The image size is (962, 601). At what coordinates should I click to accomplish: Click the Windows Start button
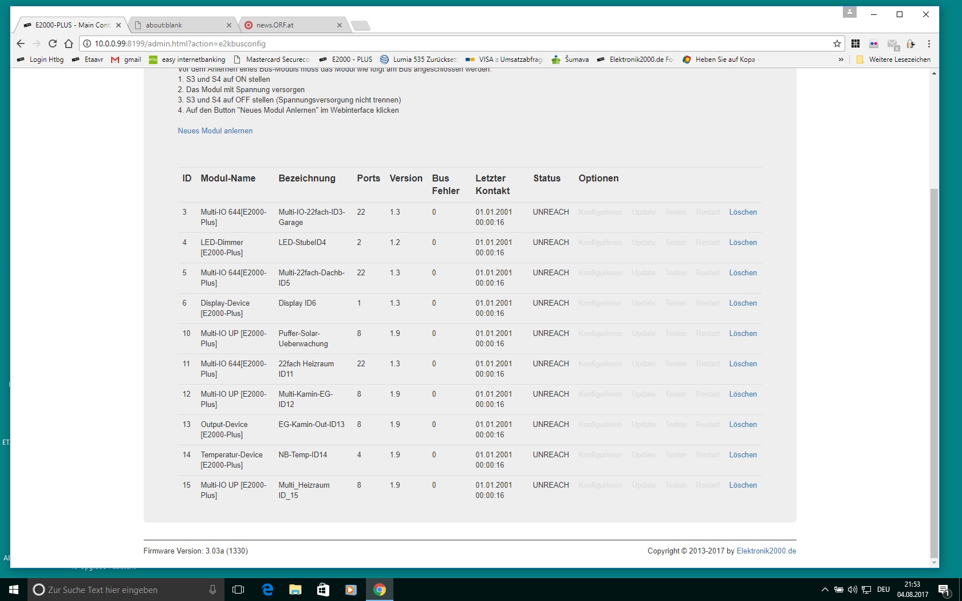pyautogui.click(x=14, y=590)
